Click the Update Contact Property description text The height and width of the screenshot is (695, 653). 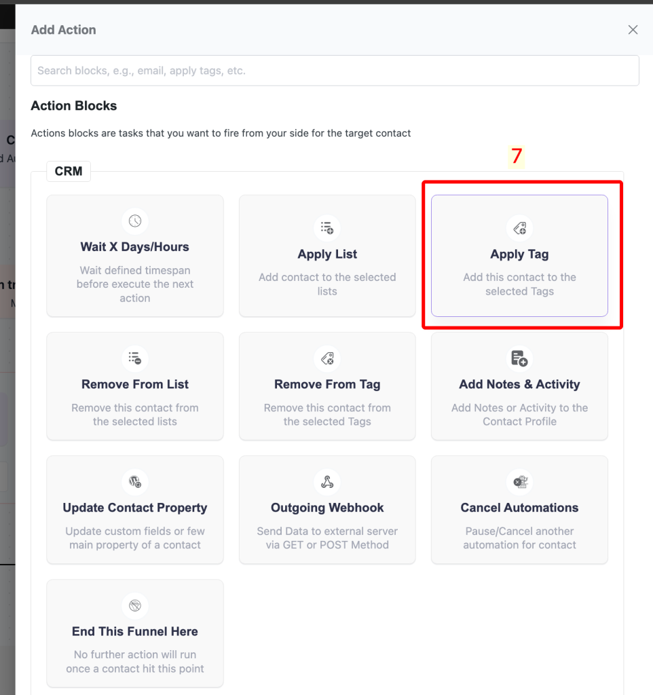(134, 538)
